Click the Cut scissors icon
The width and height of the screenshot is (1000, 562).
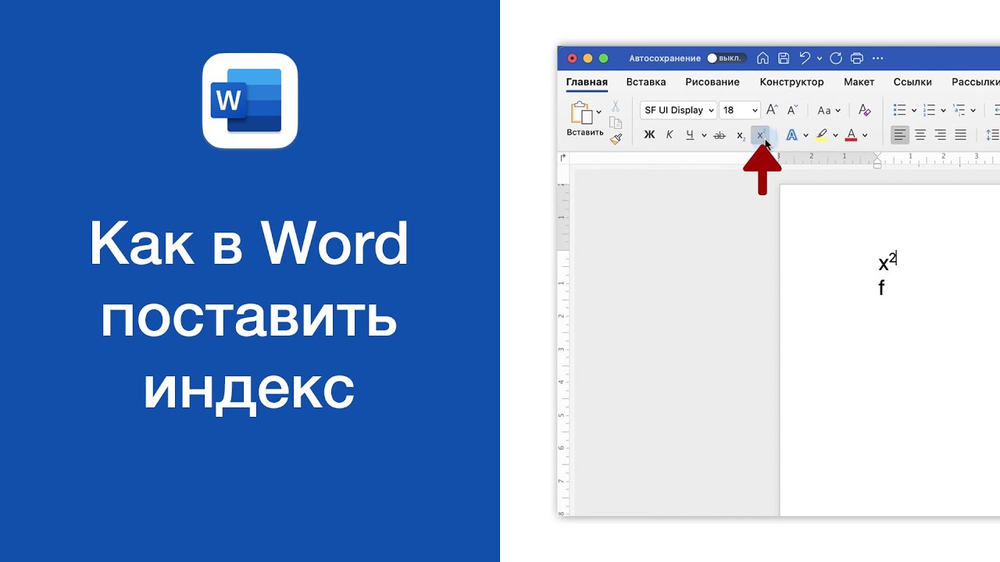[616, 106]
